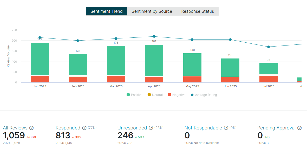Click the 813 responded count
307x157 pixels.
(x=63, y=135)
